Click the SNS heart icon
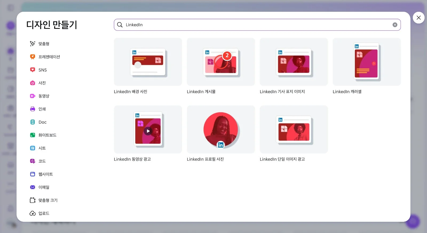This screenshot has height=233, width=427. (x=33, y=70)
